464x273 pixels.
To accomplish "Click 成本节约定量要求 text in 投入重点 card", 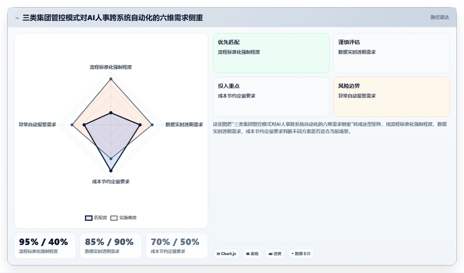I will 236,96.
